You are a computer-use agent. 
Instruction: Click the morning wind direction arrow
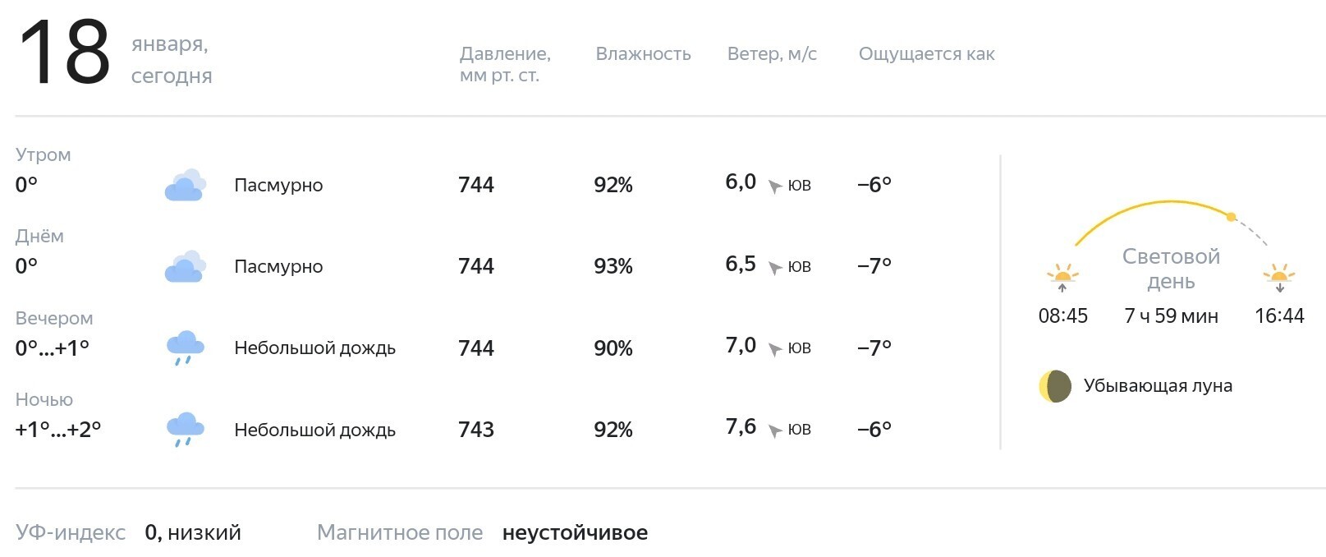tap(774, 186)
